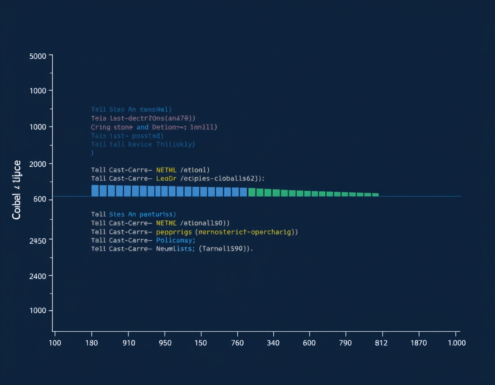The width and height of the screenshot is (495, 385).
Task: Select the 180 horizontal axis label
Action: tap(92, 343)
